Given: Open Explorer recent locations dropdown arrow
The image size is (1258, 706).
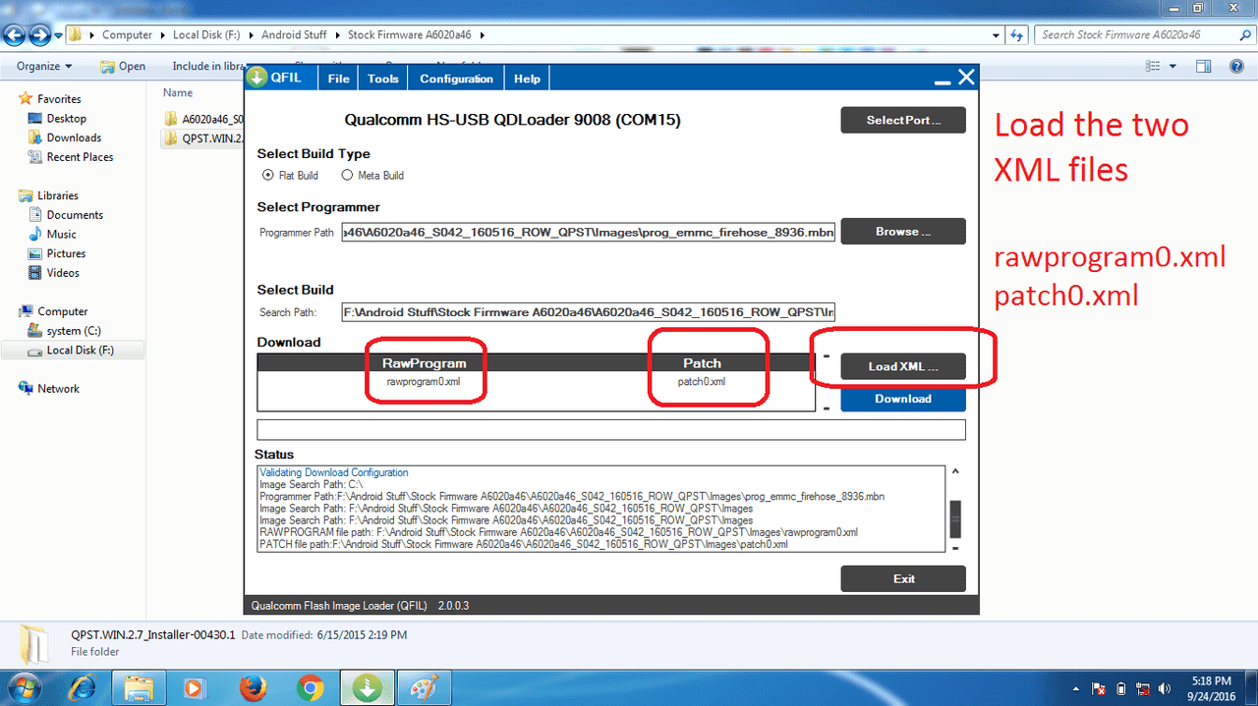Looking at the screenshot, I should 58,35.
